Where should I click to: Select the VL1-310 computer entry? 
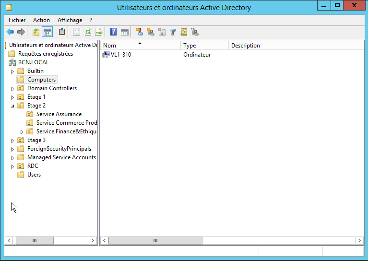pyautogui.click(x=120, y=55)
